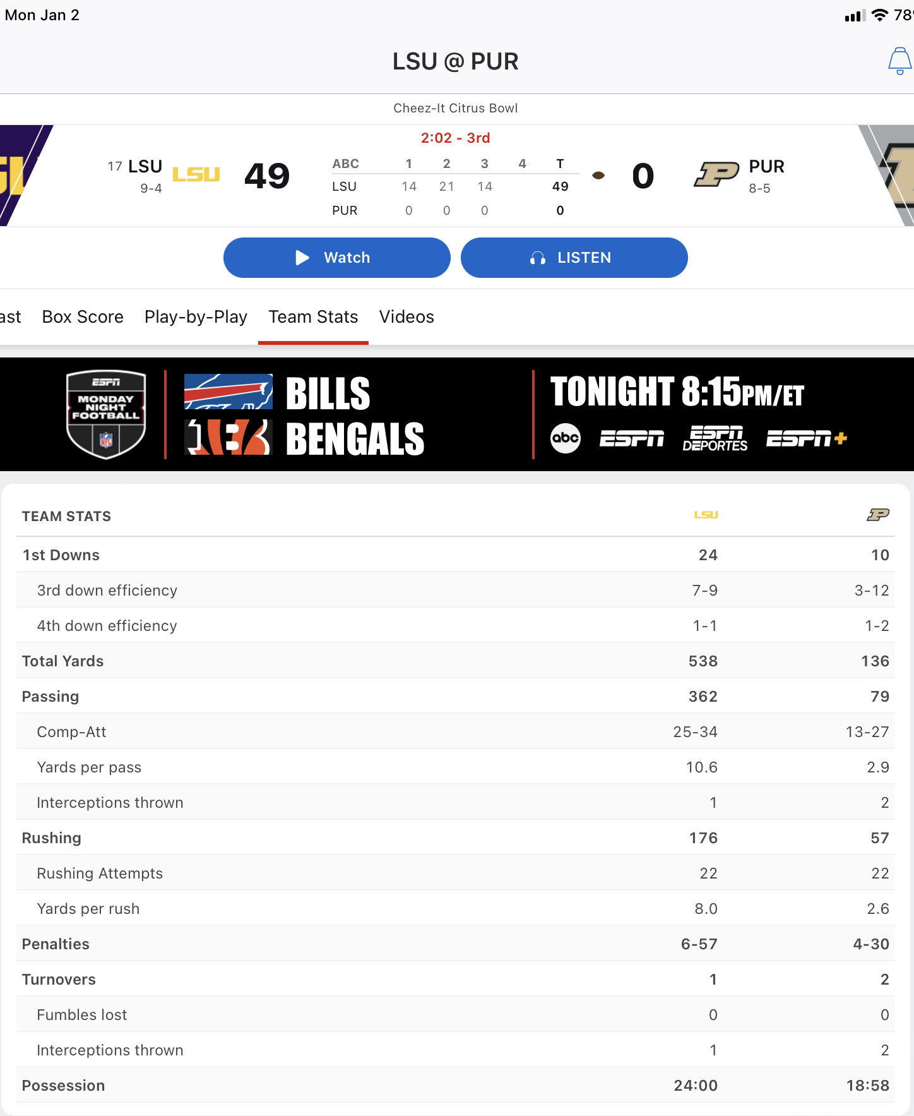The width and height of the screenshot is (914, 1116).
Task: Open the Play-by-Play tab
Action: tap(196, 317)
